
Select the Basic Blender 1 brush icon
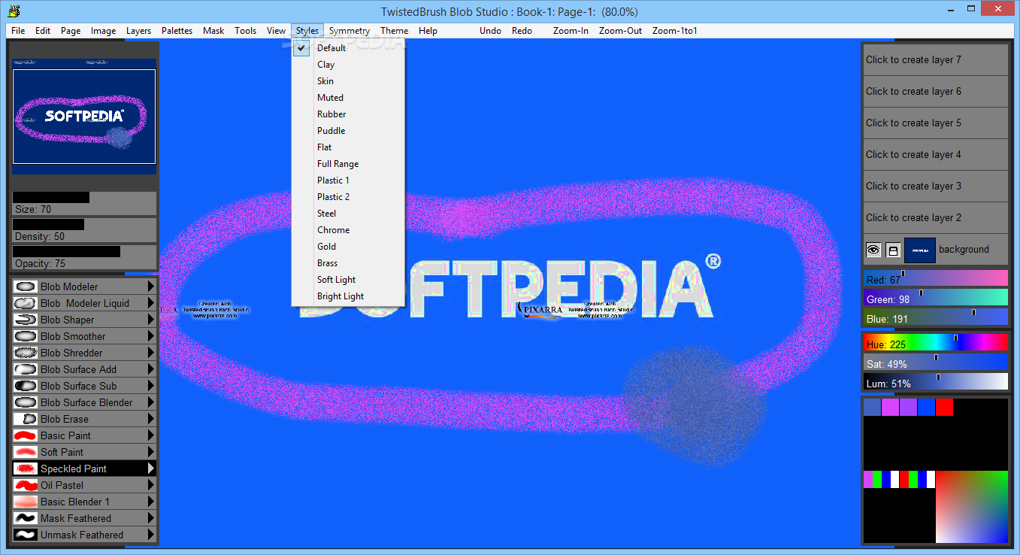[x=26, y=502]
